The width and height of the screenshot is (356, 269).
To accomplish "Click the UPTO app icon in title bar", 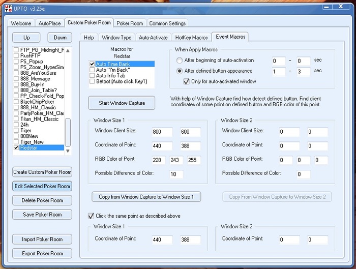I will point(9,9).
